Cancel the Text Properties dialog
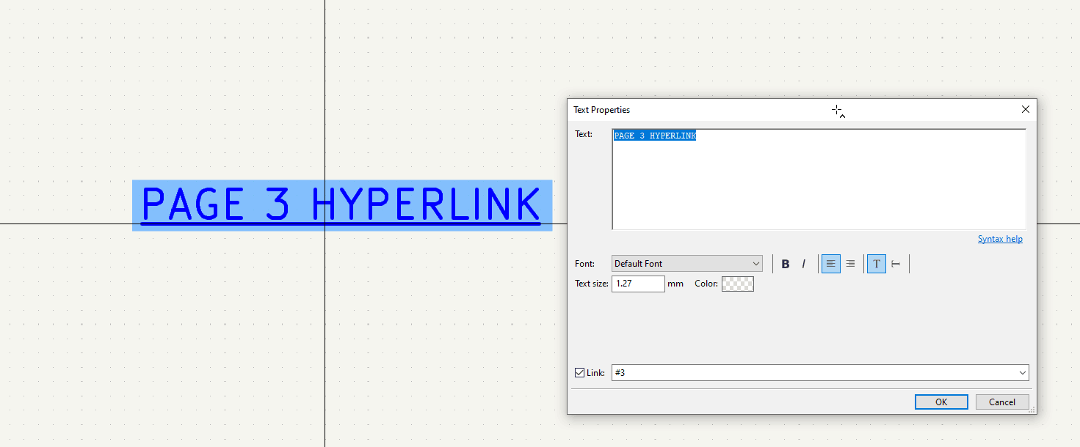The image size is (1080, 447). click(x=1001, y=402)
